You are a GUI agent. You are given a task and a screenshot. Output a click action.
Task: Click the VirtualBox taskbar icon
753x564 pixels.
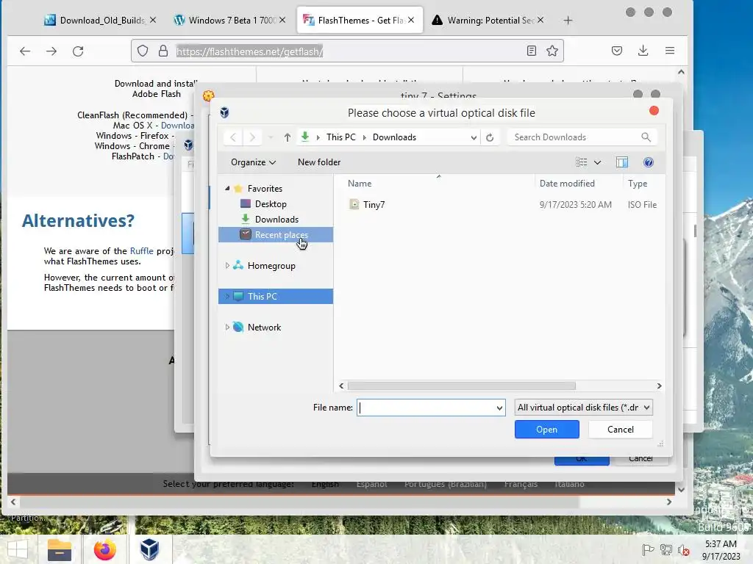(x=149, y=549)
